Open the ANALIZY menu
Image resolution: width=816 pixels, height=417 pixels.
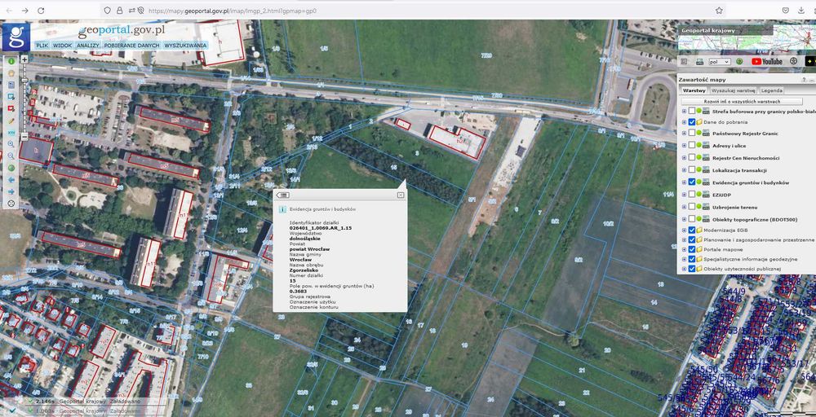tap(88, 46)
